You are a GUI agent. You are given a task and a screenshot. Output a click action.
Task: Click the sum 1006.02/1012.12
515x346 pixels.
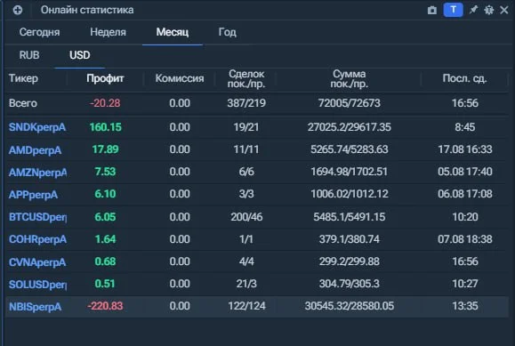coord(350,194)
